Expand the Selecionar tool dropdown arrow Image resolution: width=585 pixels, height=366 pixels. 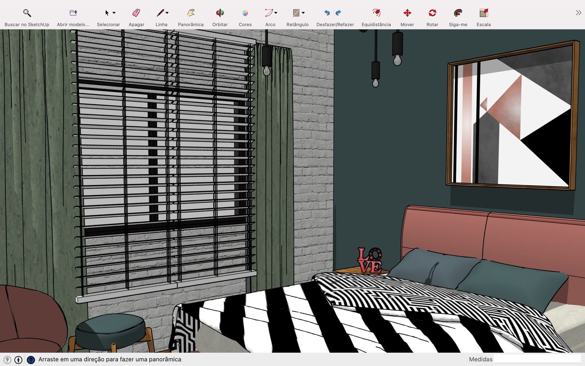pyautogui.click(x=114, y=13)
